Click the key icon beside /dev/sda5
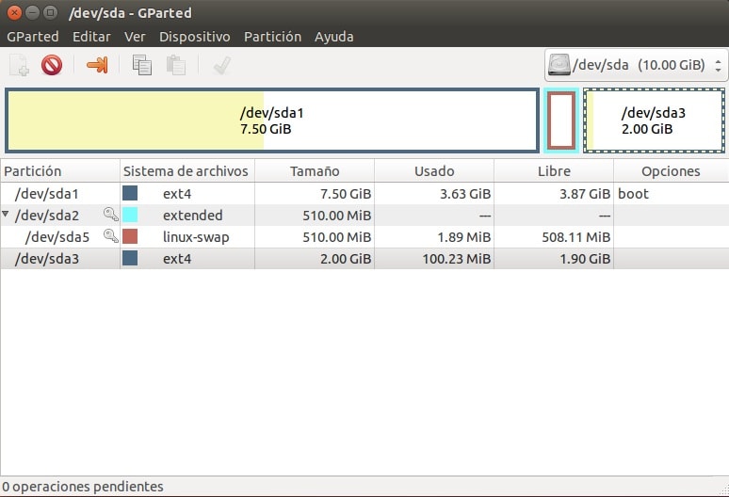 point(110,236)
